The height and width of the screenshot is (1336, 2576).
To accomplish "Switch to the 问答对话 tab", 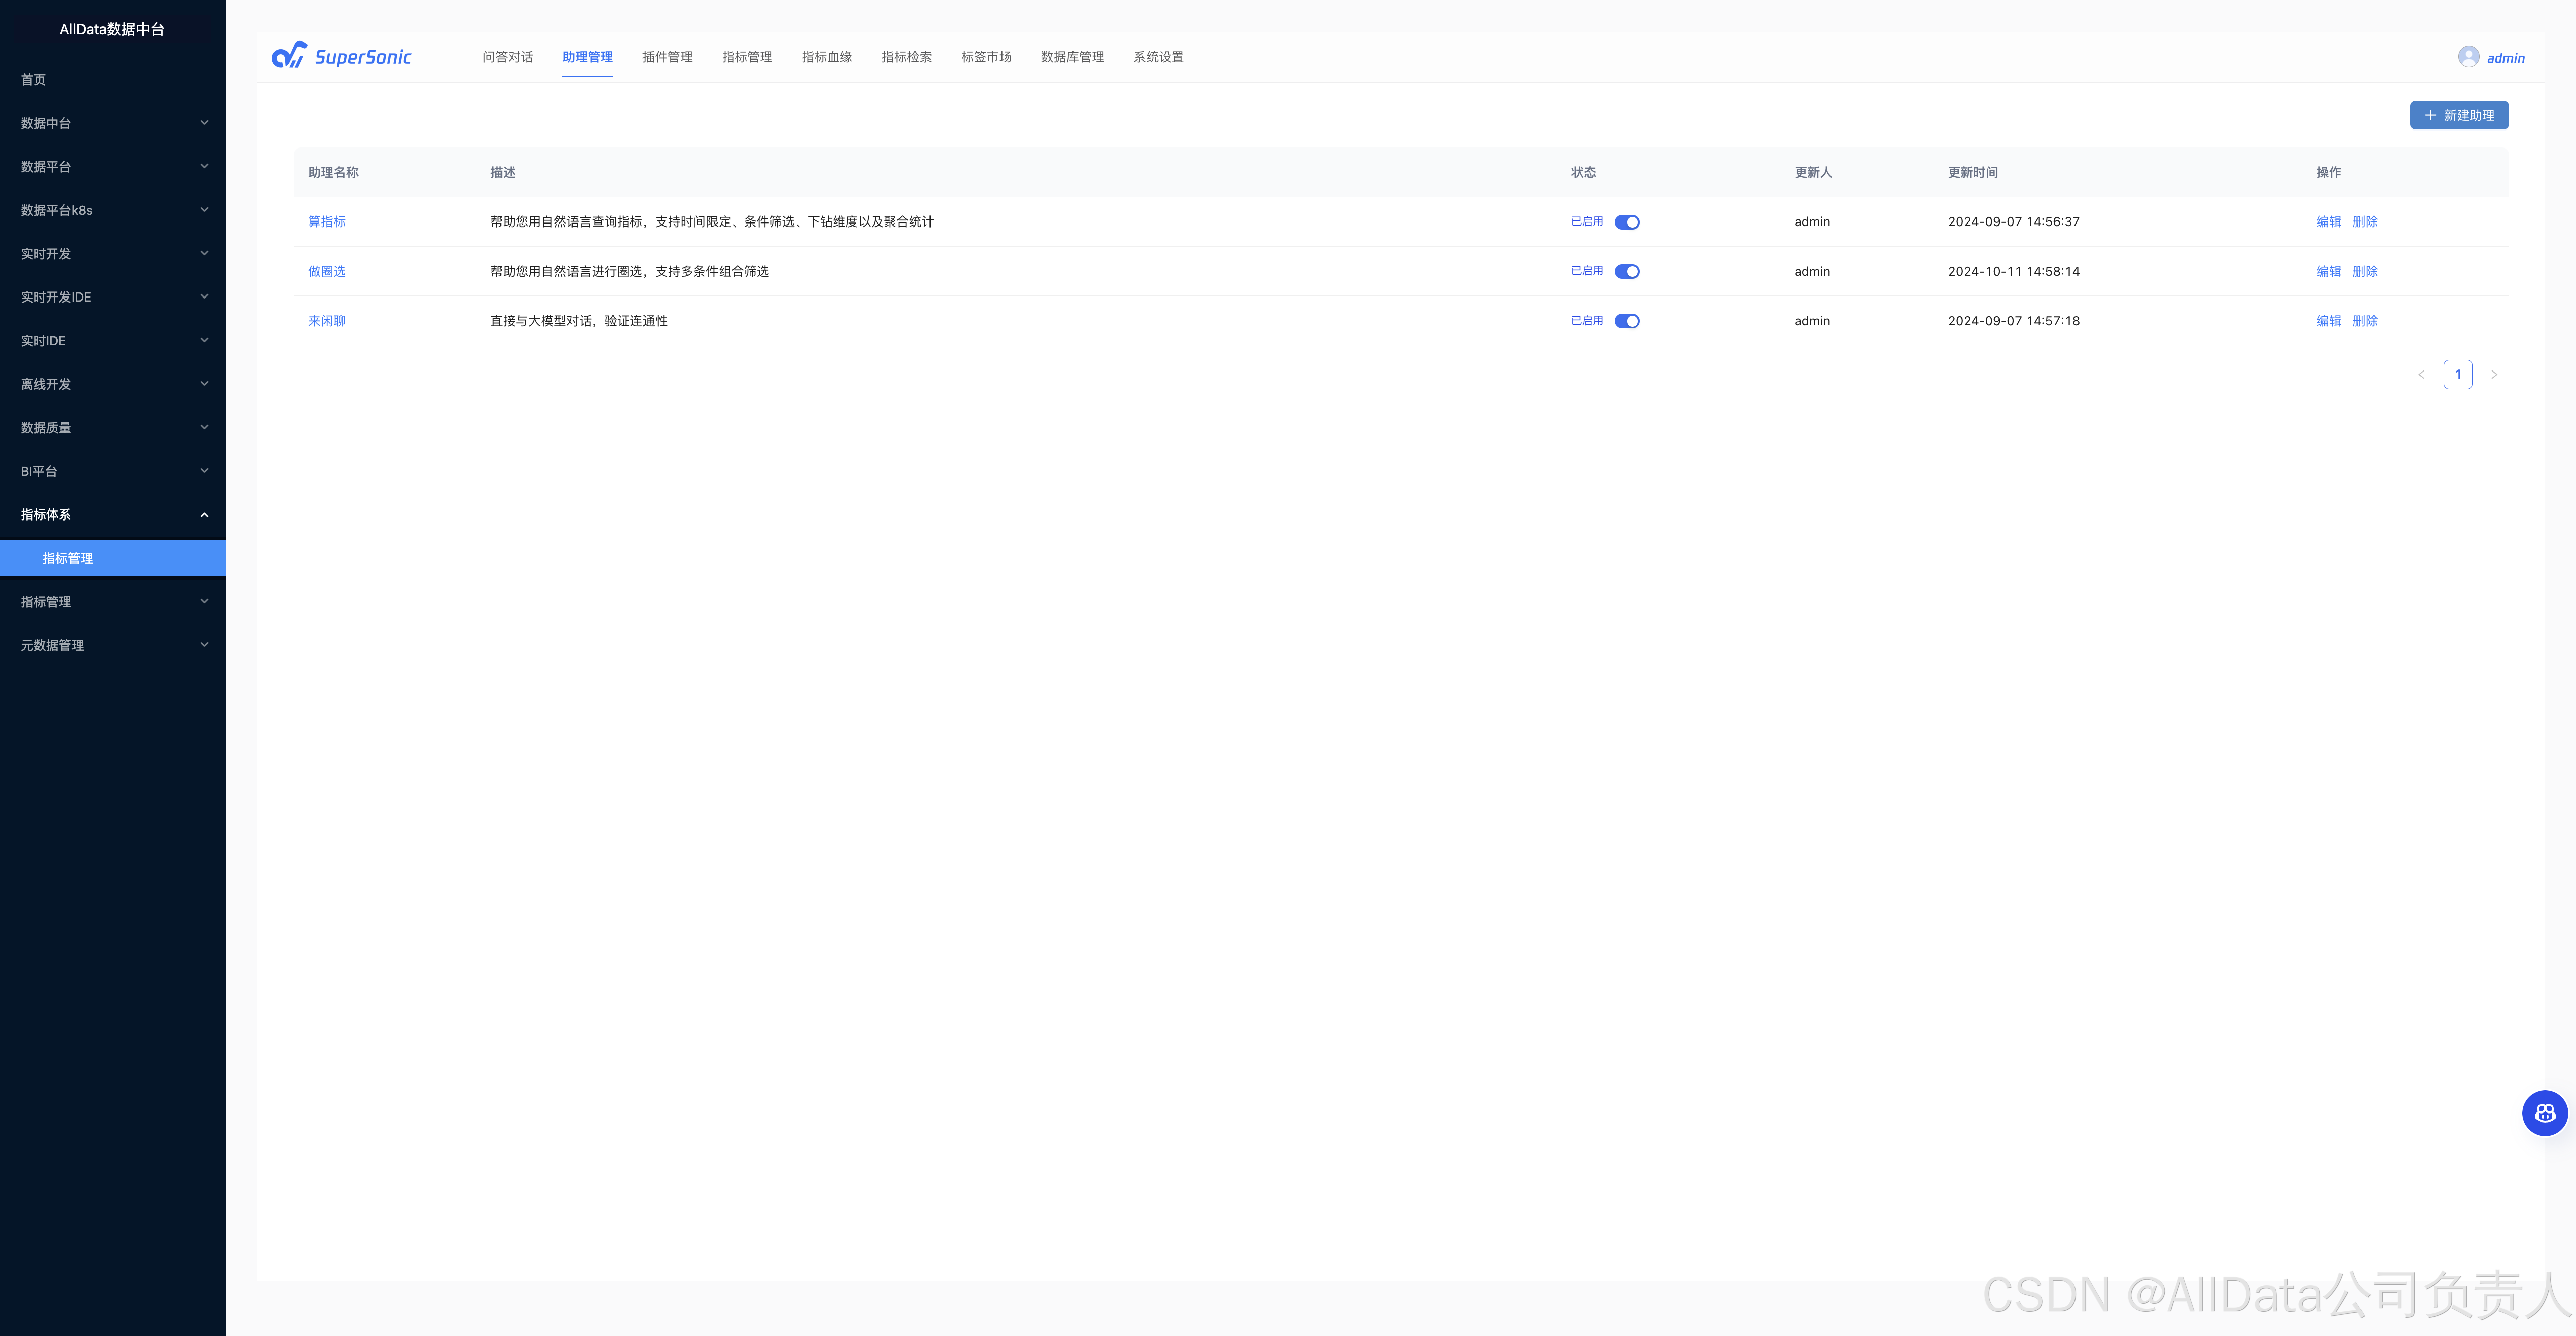I will (x=507, y=57).
